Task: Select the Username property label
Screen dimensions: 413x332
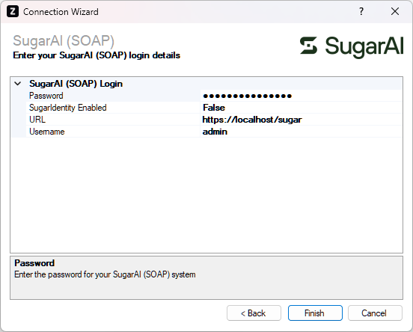Action: [x=46, y=132]
